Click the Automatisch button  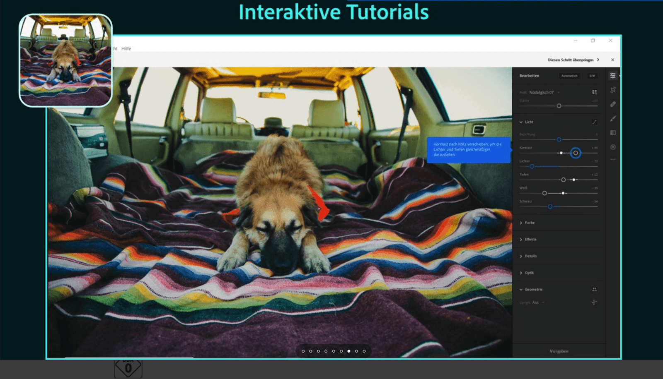coord(569,76)
